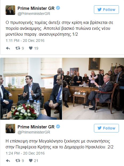Open the right office gathering photo
The height and width of the screenshot is (166, 124).
(93, 89)
